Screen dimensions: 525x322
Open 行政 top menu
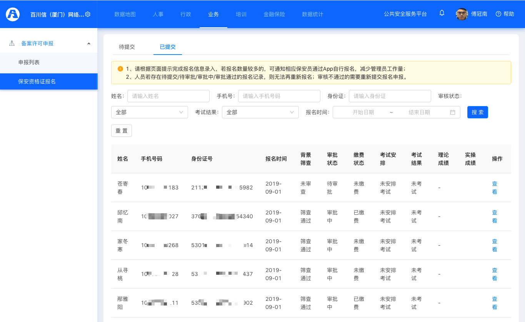tap(186, 14)
